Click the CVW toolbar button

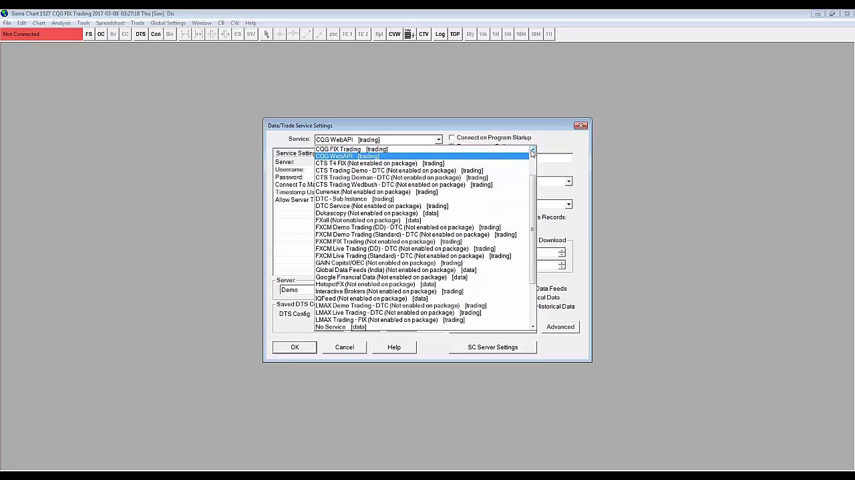(x=394, y=34)
